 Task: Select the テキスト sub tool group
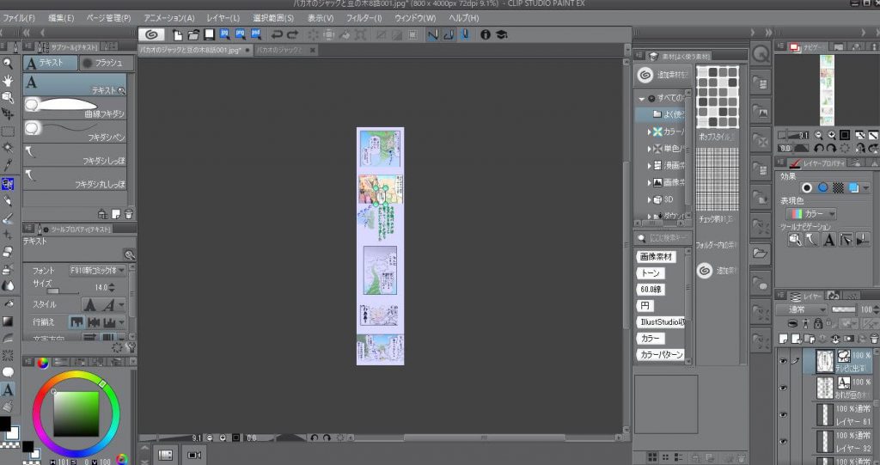point(50,63)
